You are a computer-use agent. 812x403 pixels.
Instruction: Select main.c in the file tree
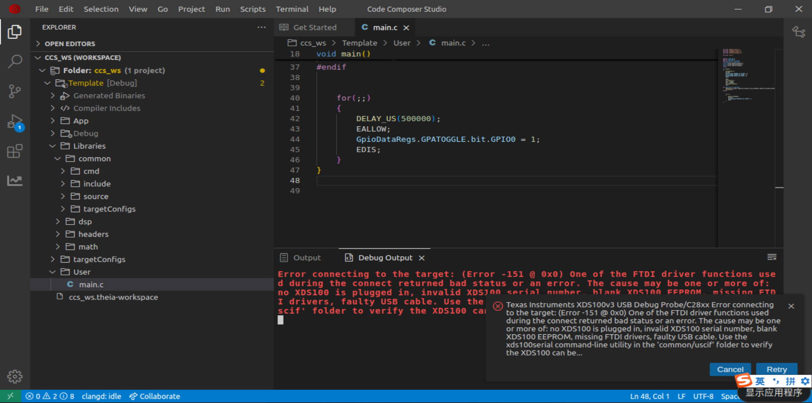pos(152,285)
